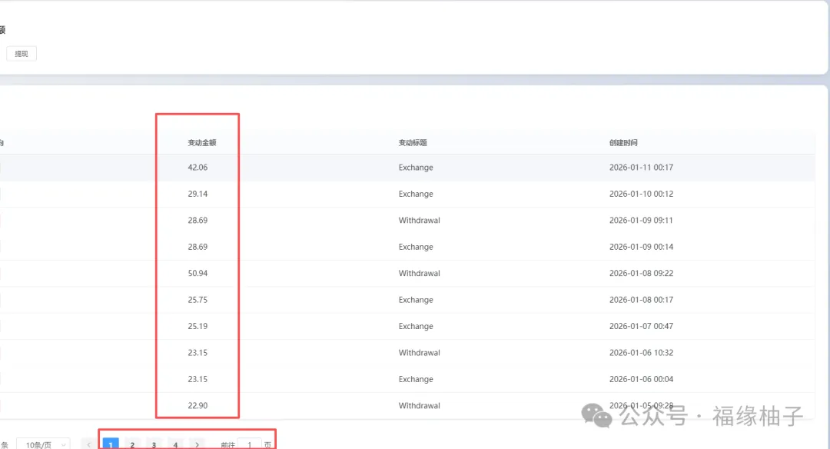Click the amount 22.90 cell
This screenshot has width=830, height=449.
[198, 406]
